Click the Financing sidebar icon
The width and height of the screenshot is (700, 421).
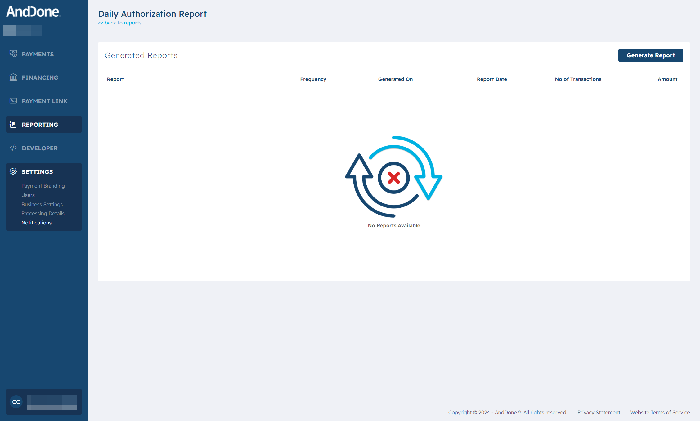[x=14, y=77]
